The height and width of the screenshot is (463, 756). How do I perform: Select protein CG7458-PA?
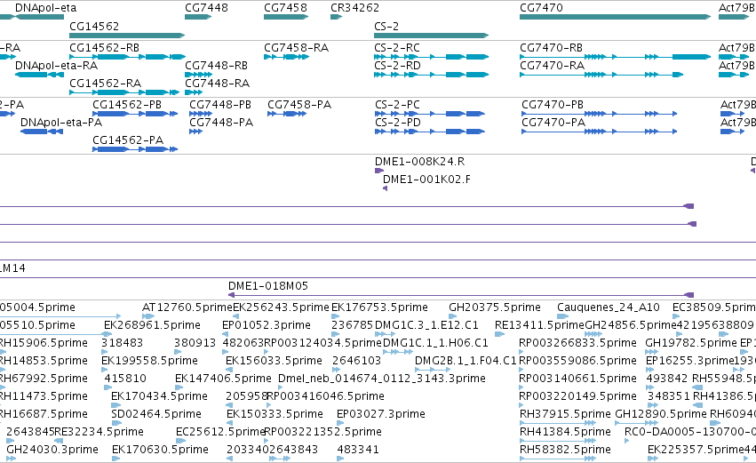pos(287,114)
